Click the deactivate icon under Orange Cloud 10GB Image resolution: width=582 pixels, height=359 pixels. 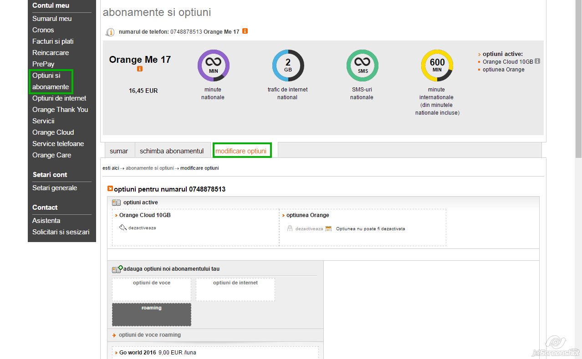[123, 228]
